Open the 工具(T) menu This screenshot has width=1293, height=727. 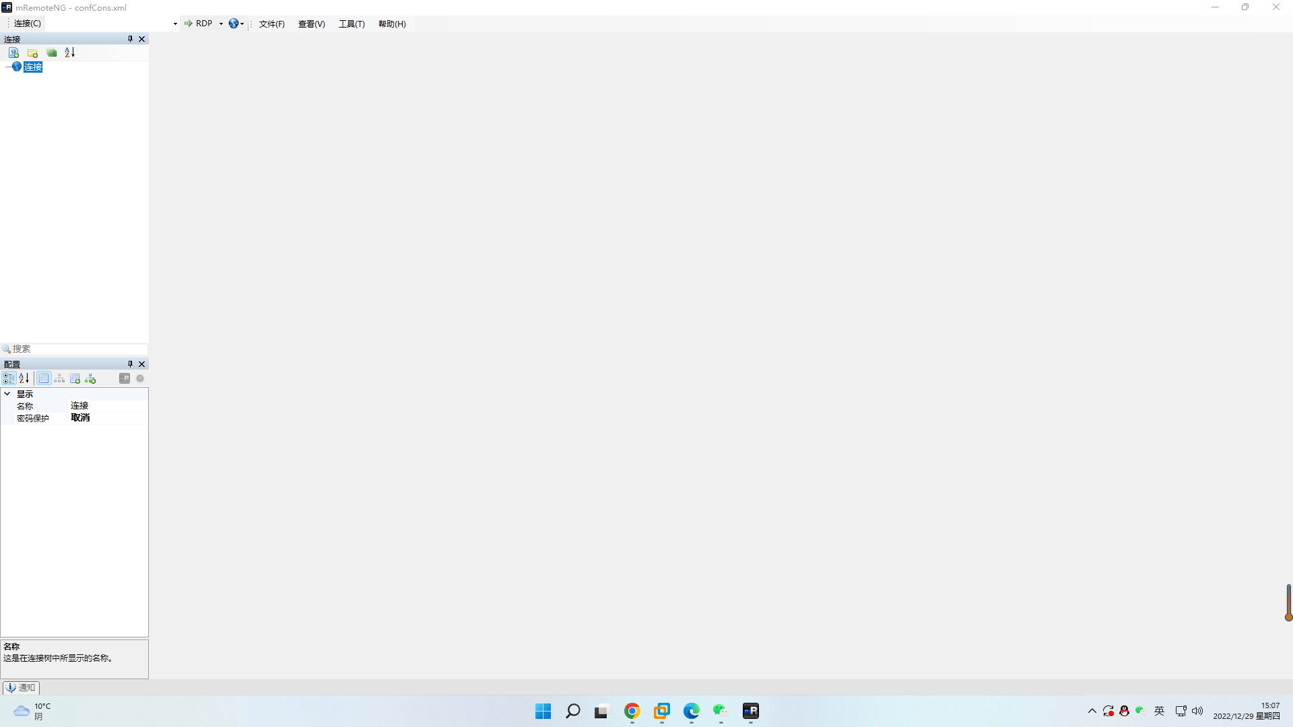tap(352, 24)
